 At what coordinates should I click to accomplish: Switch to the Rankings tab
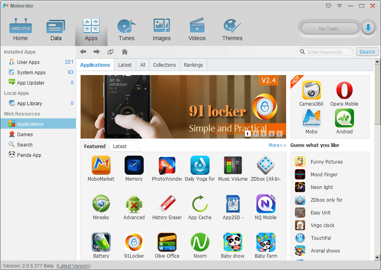tap(193, 65)
